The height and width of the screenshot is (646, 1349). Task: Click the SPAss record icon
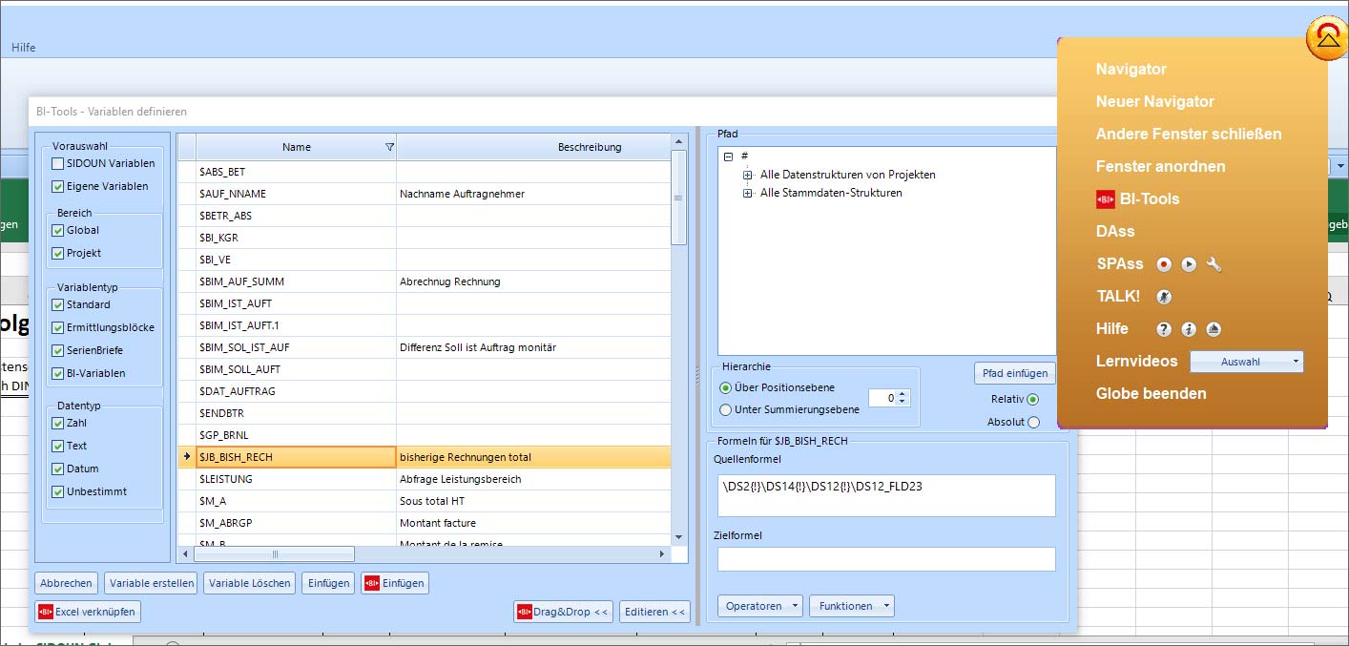(x=1163, y=264)
